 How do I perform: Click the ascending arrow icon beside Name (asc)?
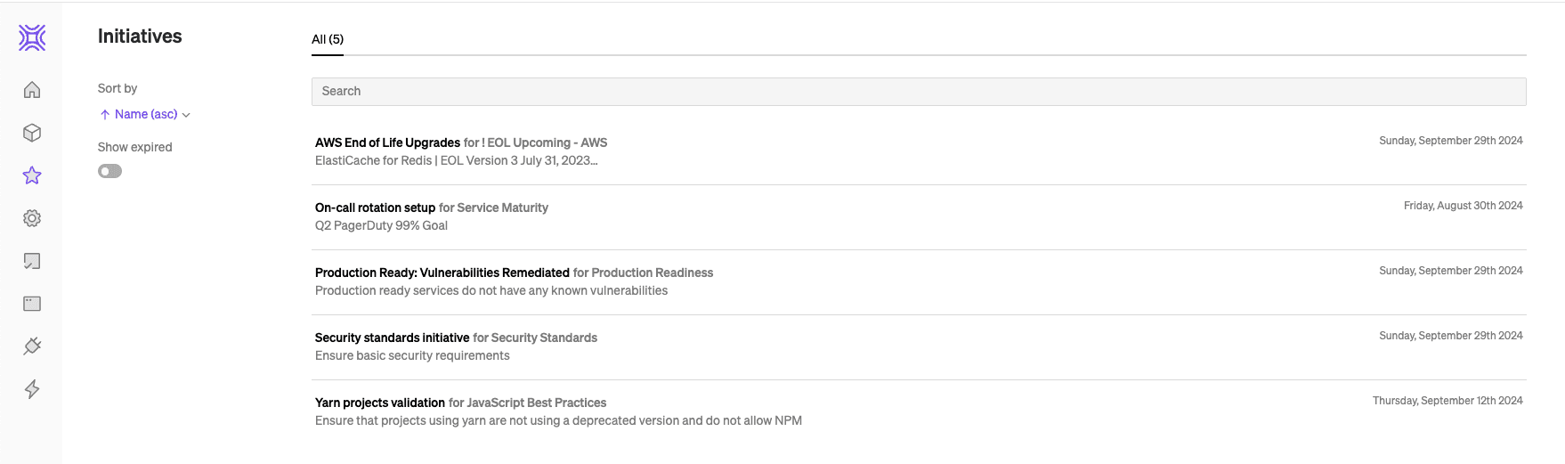pyautogui.click(x=105, y=114)
